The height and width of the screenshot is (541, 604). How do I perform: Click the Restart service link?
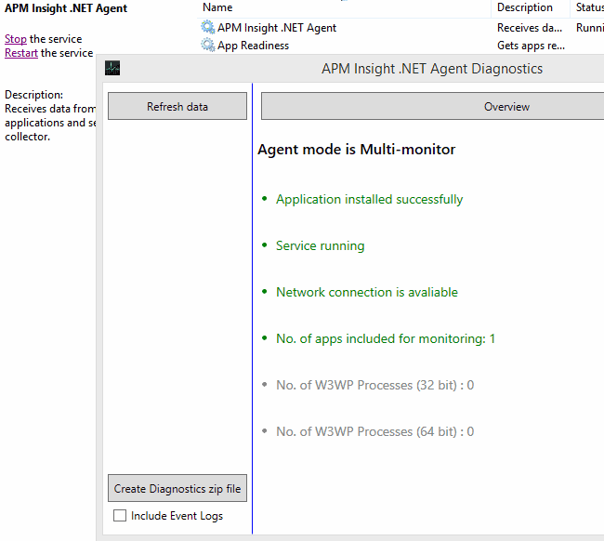pos(21,53)
